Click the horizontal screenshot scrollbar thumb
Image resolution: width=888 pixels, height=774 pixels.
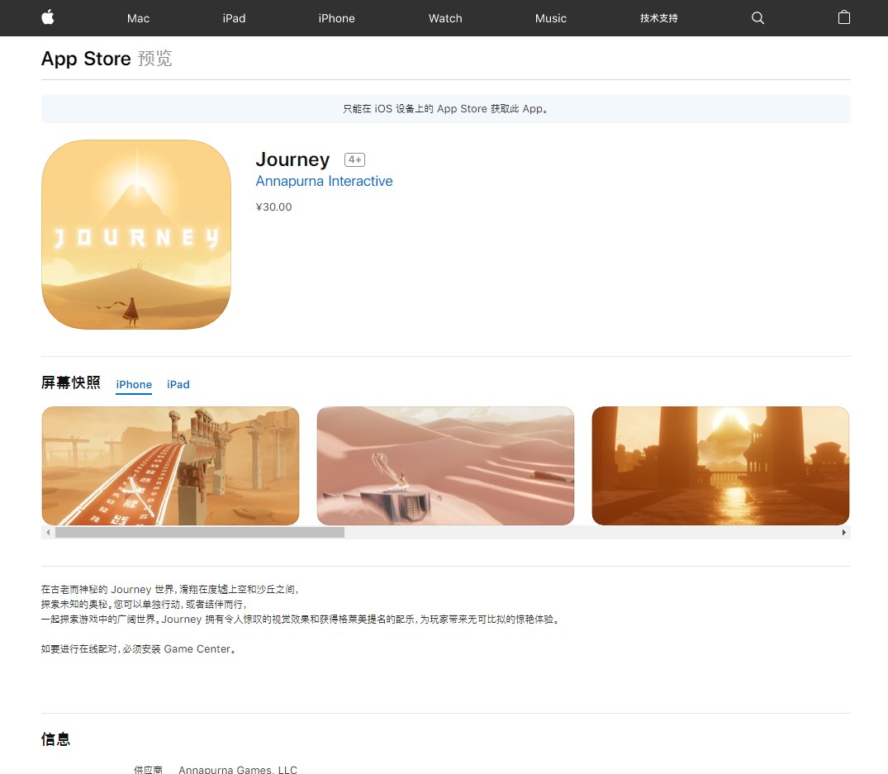pos(199,533)
